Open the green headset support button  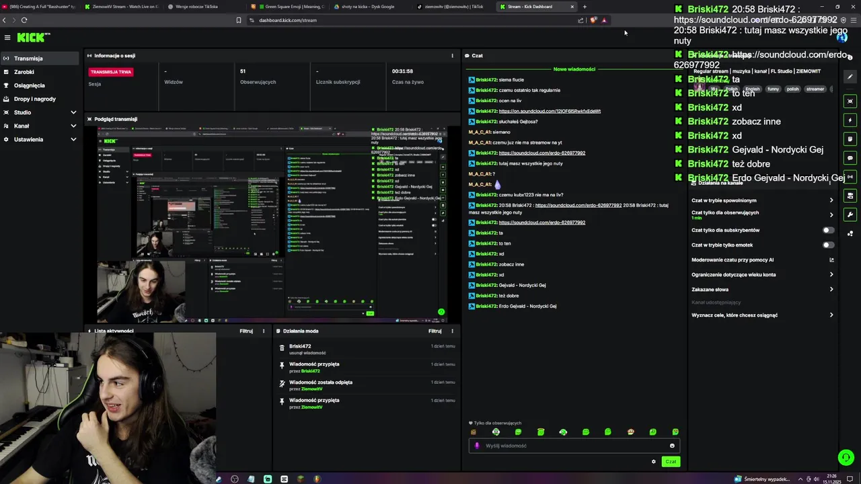click(846, 458)
